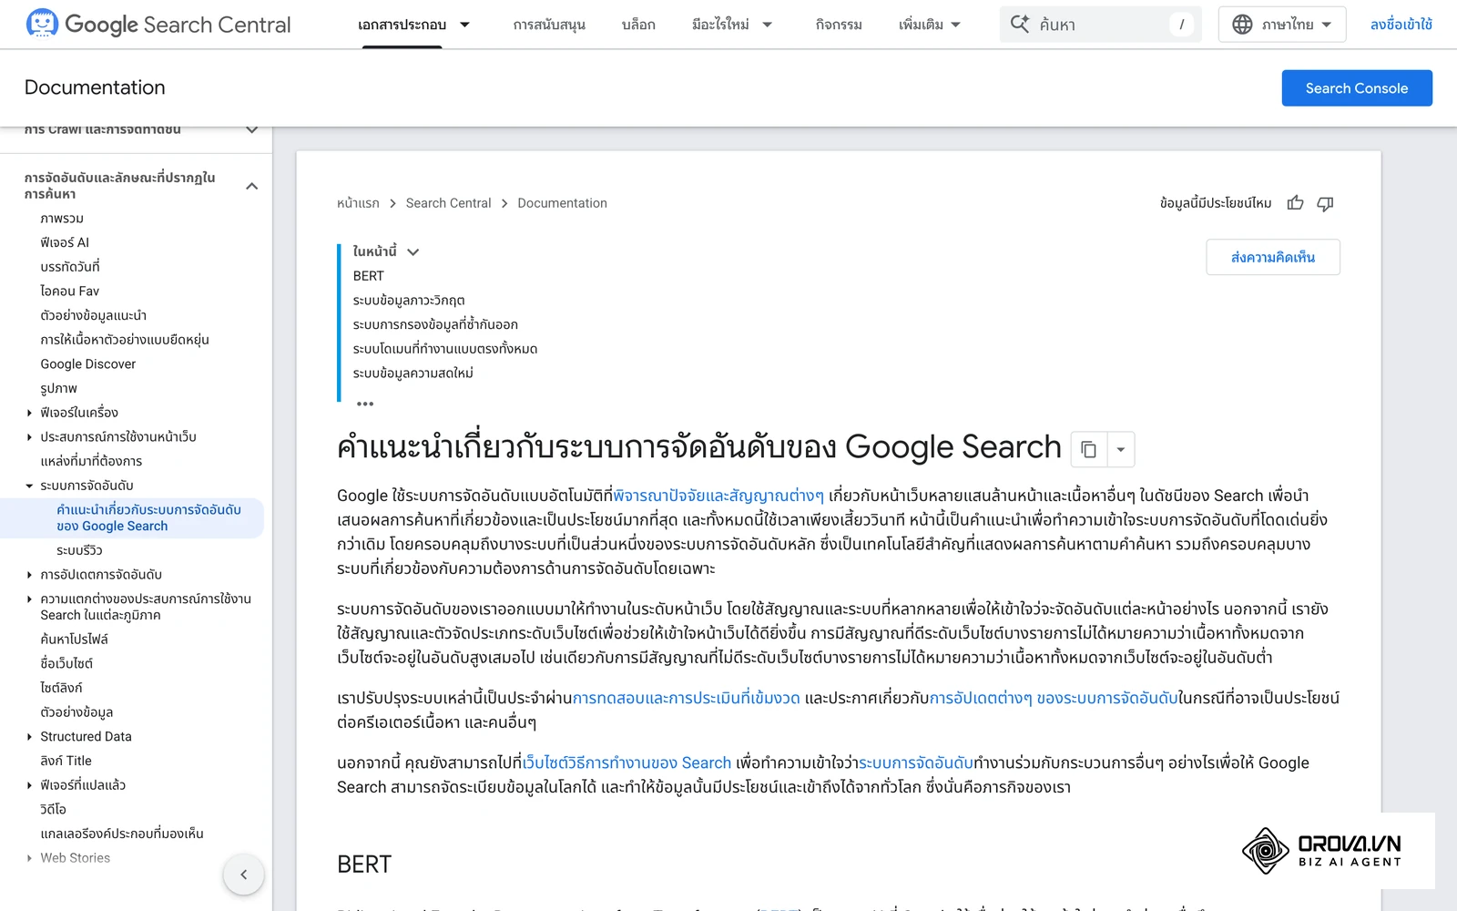Expand the การอัปเดตการจัดอันดับ tree item
1457x911 pixels.
(x=29, y=575)
